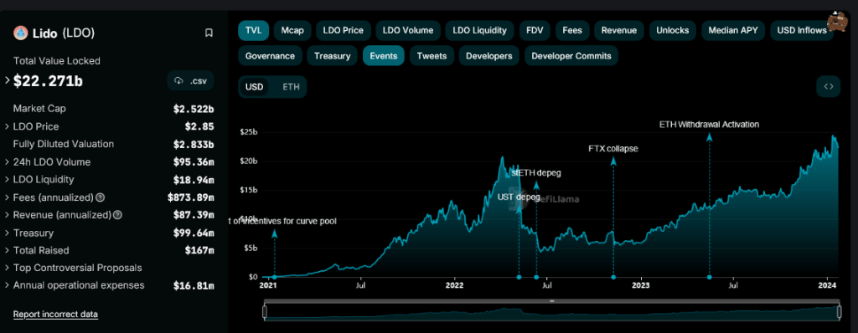
Task: Click the 2023 x-axis label
Action: [640, 285]
